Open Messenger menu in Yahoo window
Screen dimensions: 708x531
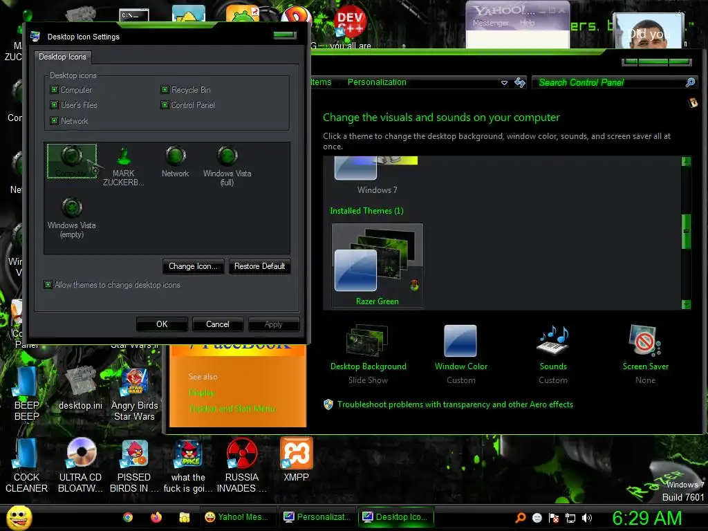click(490, 23)
